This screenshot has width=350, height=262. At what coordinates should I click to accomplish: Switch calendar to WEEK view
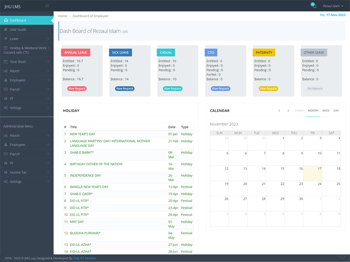pos(326,110)
